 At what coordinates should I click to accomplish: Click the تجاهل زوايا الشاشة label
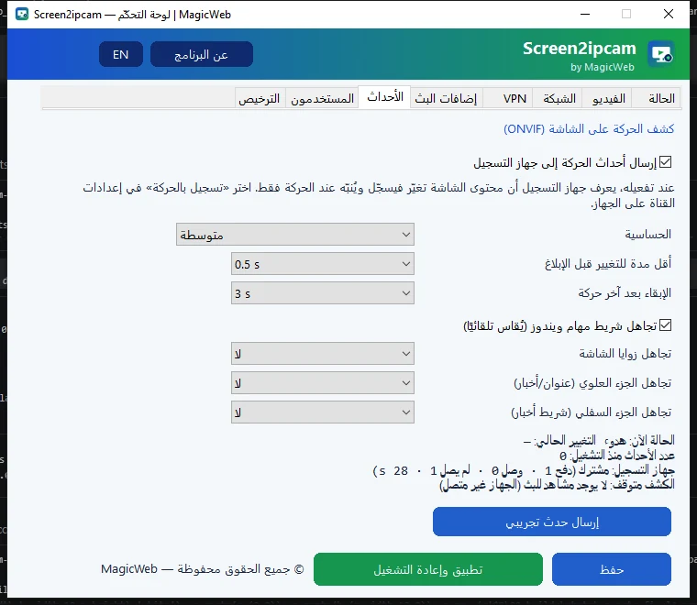pos(625,354)
